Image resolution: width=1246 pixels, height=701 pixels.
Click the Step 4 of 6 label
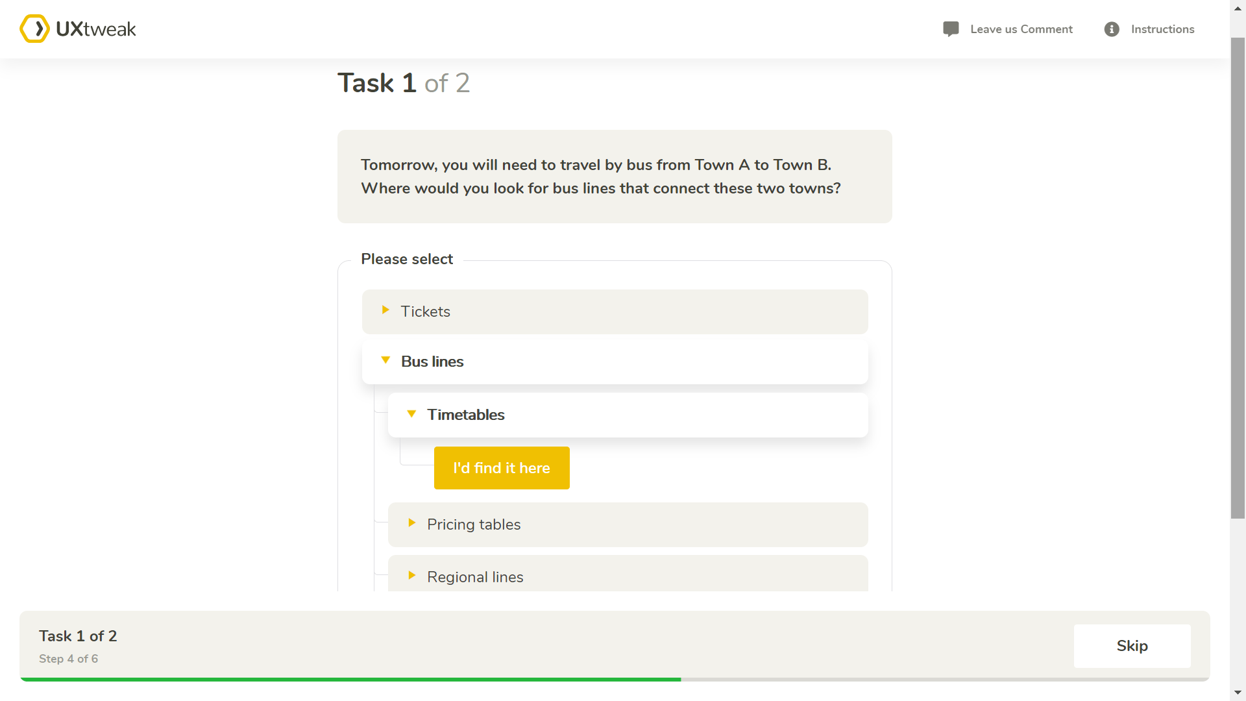pyautogui.click(x=68, y=659)
